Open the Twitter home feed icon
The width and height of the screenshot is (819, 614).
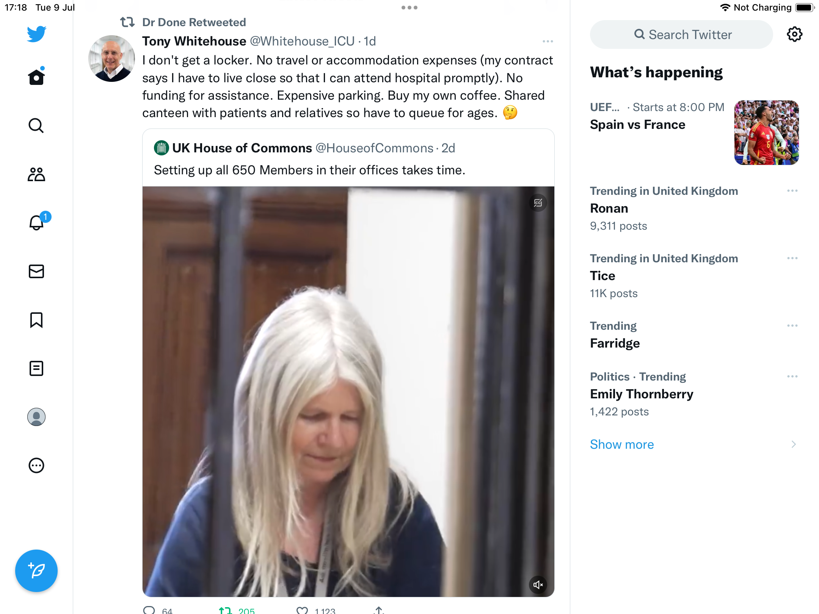coord(36,77)
